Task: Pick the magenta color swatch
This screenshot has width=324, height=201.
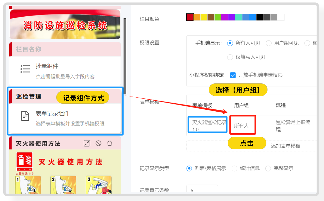Action: click(225, 17)
